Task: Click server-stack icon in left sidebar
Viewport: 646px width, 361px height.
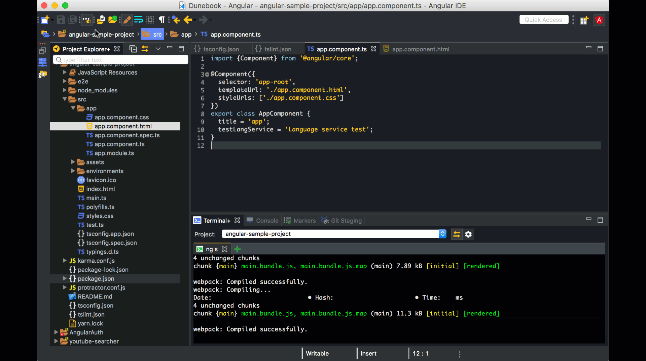Action: pos(42,62)
